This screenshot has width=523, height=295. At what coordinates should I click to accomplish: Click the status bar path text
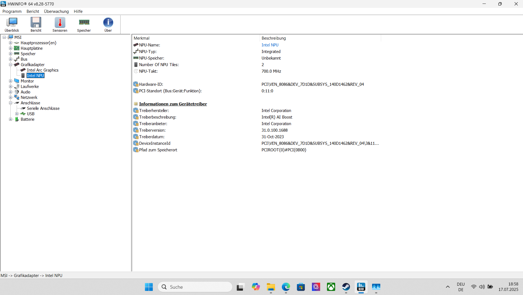click(x=31, y=276)
